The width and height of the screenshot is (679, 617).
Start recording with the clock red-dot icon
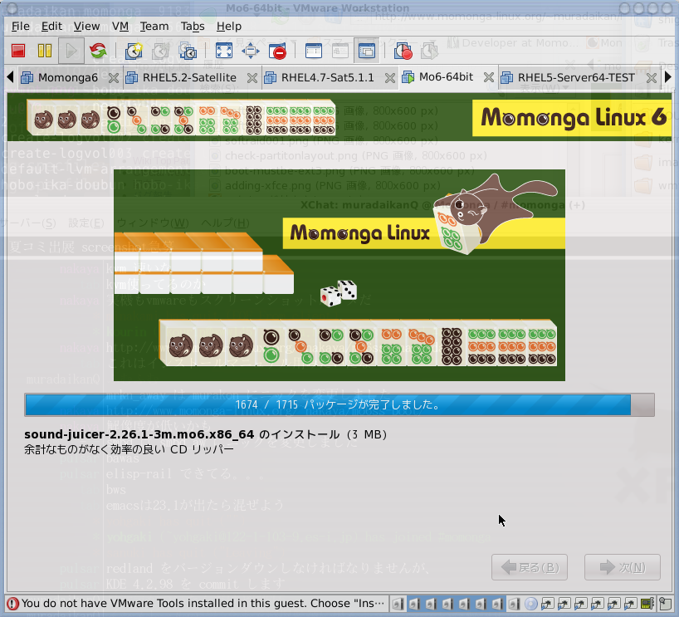[403, 51]
